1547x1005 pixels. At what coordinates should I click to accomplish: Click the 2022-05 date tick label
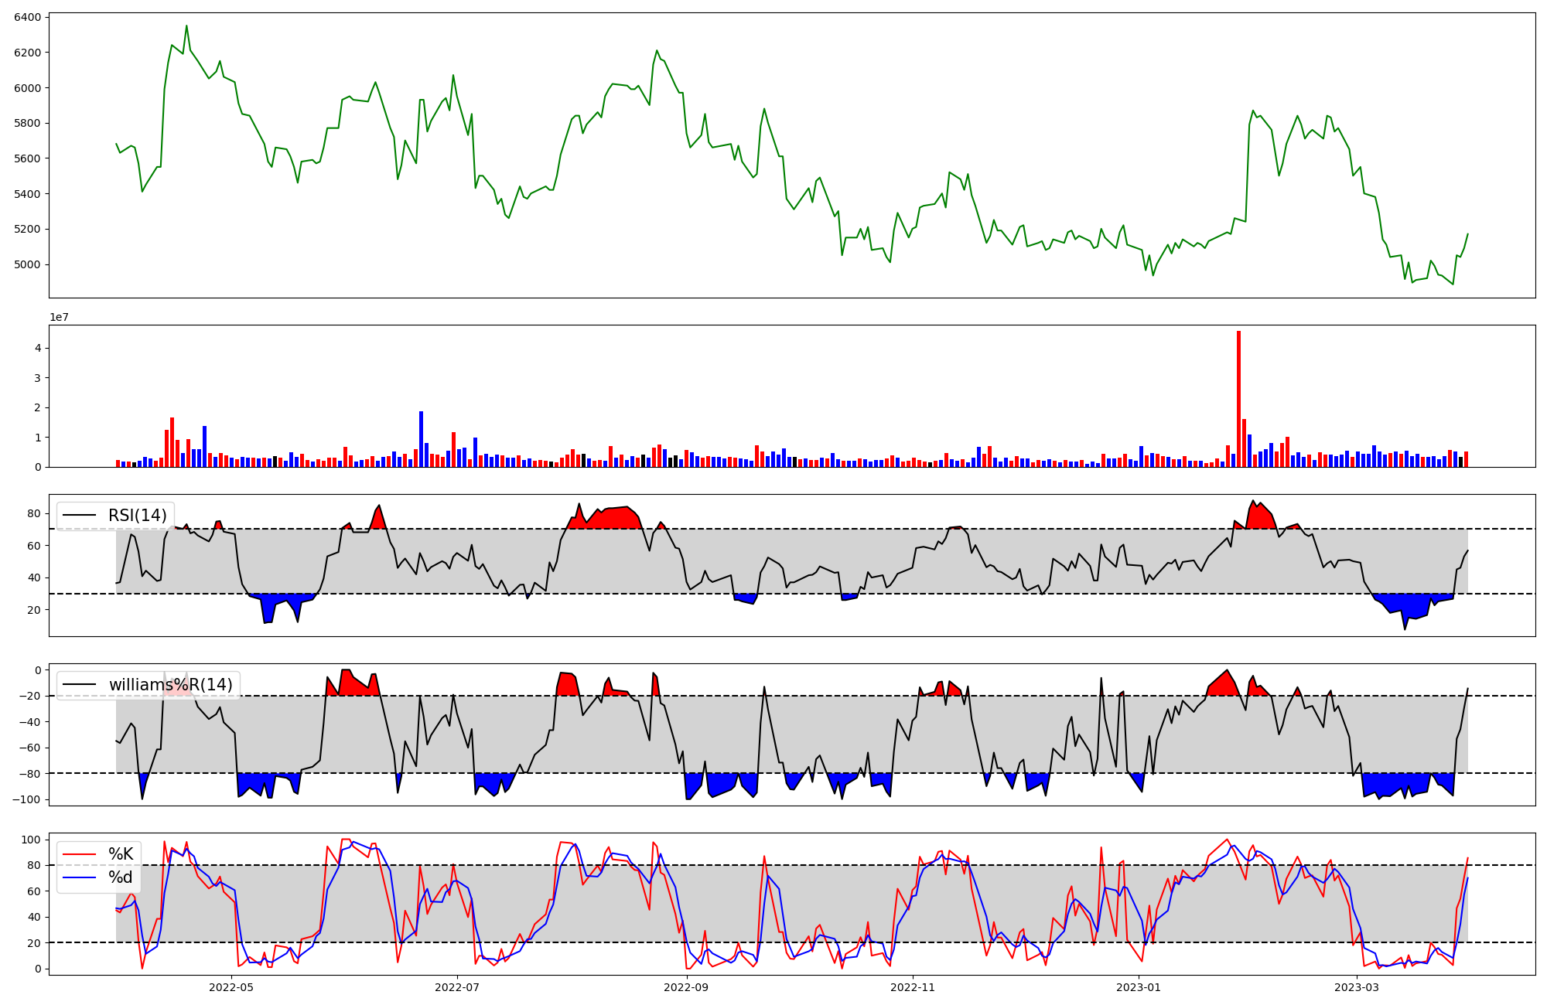pos(231,987)
